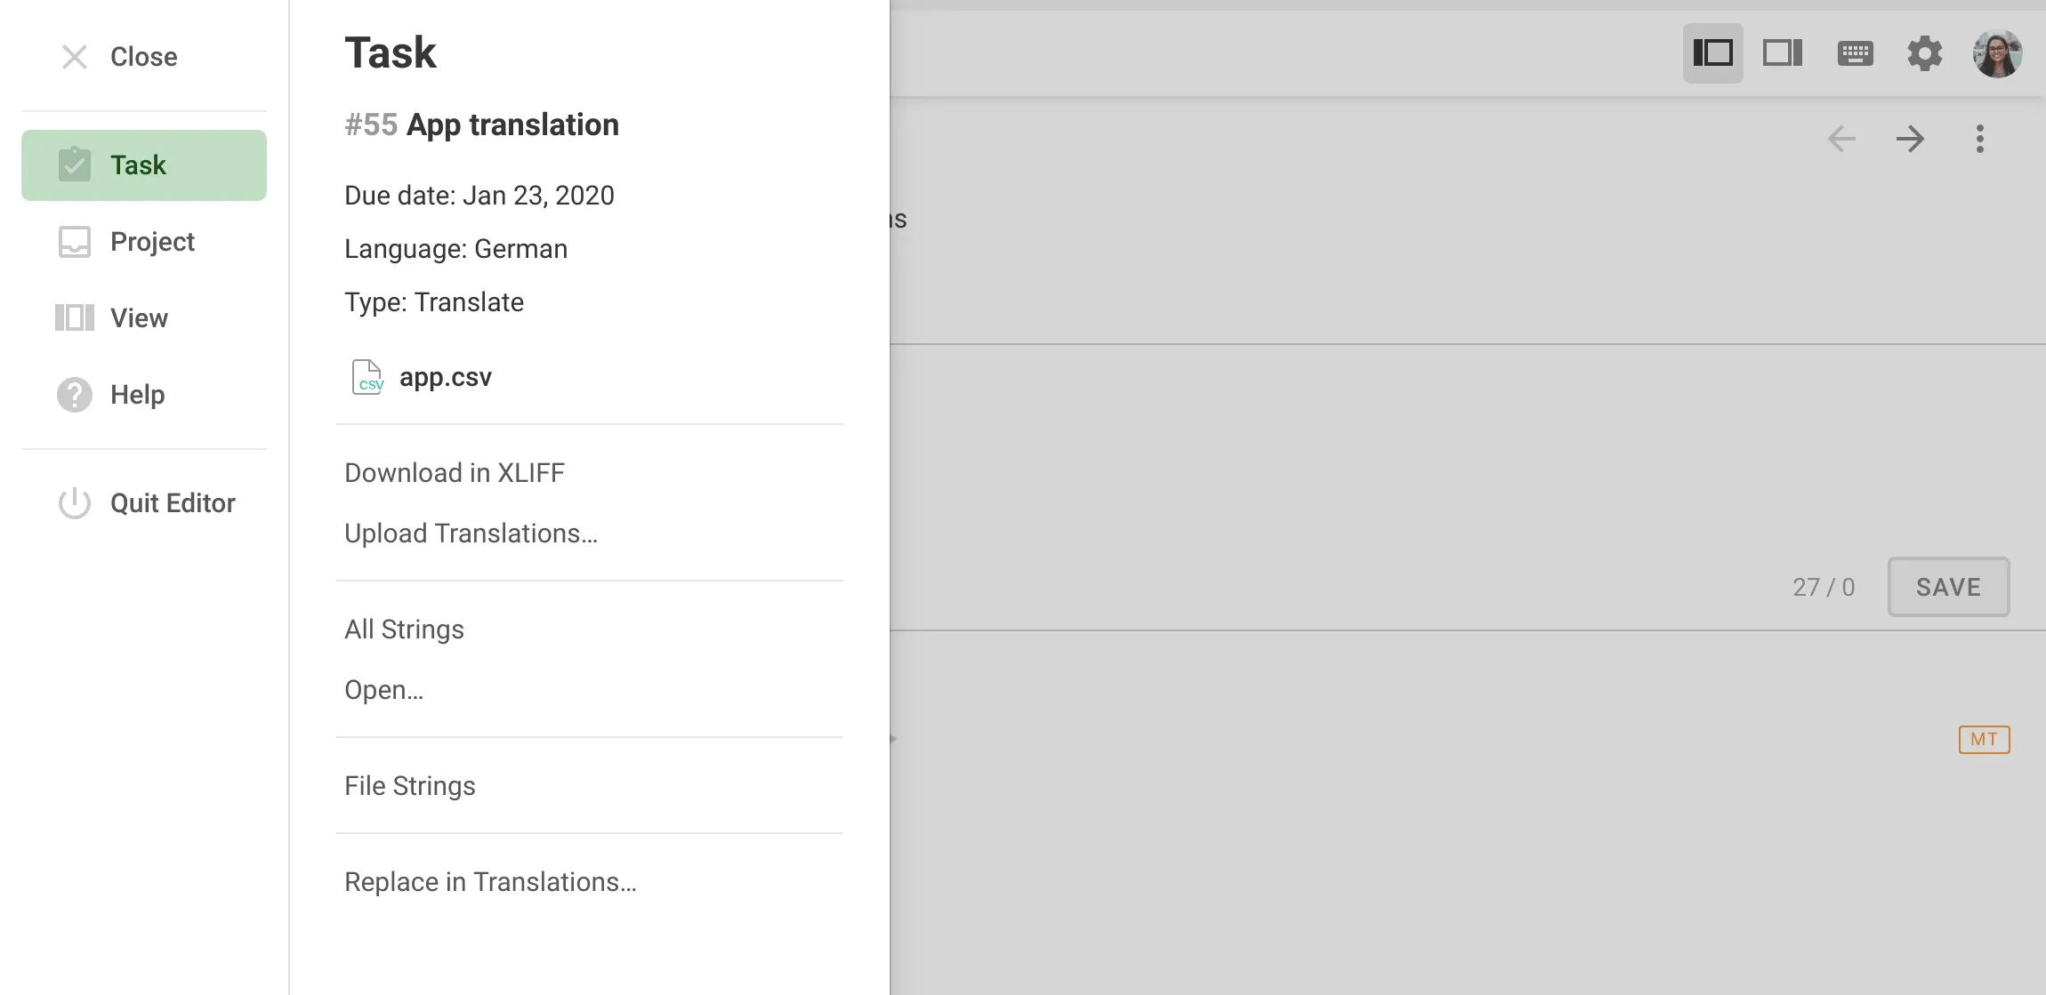Image resolution: width=2046 pixels, height=995 pixels.
Task: Click the user profile avatar
Action: tap(1997, 53)
